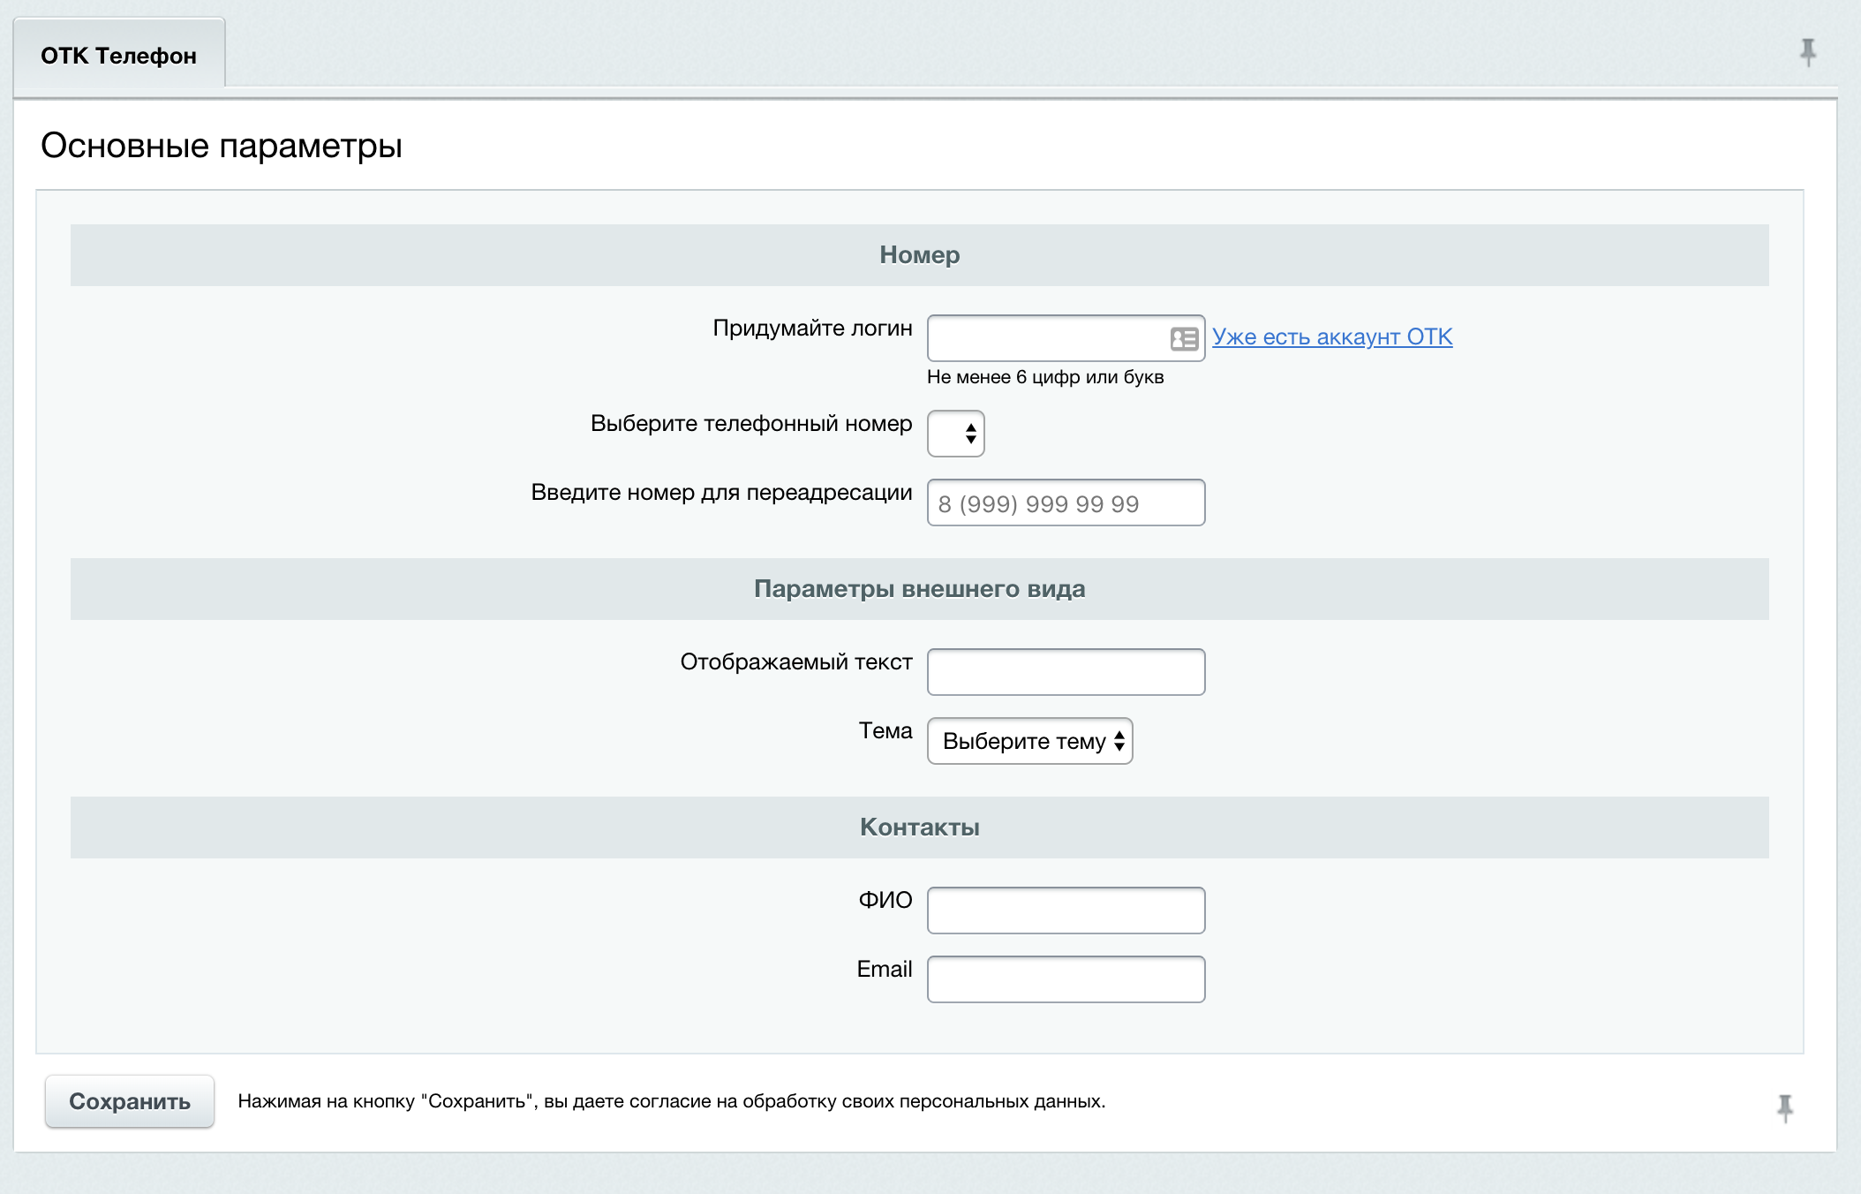Screen dimensions: 1861x1194
Task: Open the Выберите телефонный номер dropdown
Action: (x=955, y=434)
